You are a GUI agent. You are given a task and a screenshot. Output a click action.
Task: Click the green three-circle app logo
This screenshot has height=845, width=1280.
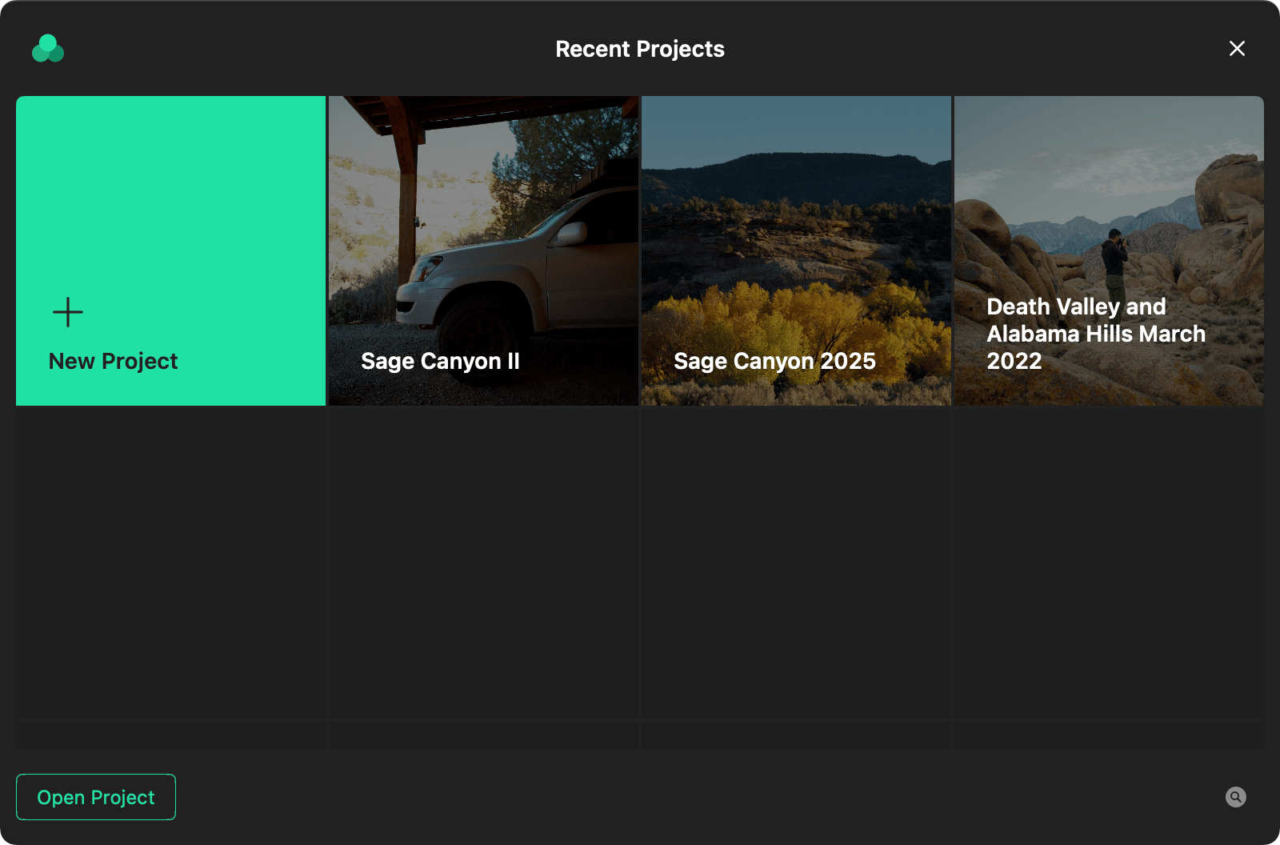tap(48, 48)
